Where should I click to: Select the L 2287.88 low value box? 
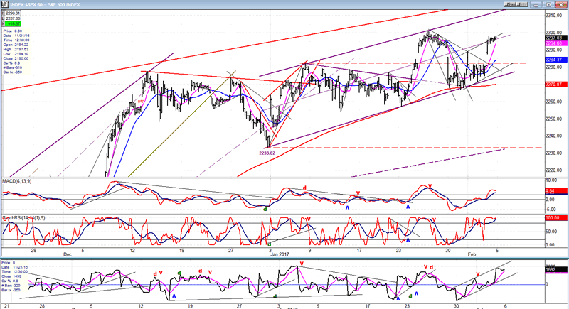pyautogui.click(x=14, y=18)
